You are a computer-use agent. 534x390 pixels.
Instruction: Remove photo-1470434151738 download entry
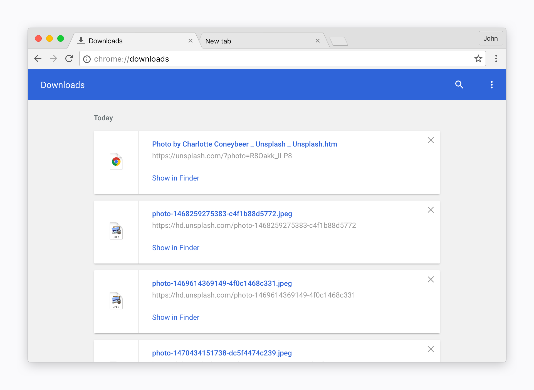[431, 349]
